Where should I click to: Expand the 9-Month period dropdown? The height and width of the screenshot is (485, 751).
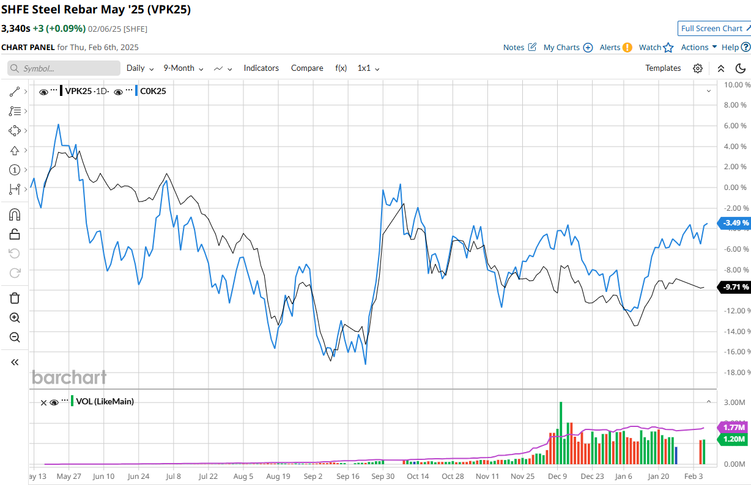click(183, 68)
